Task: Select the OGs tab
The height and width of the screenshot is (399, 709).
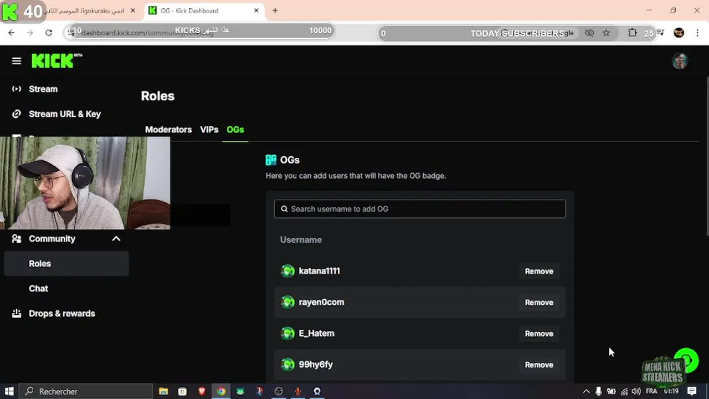Action: coord(235,130)
